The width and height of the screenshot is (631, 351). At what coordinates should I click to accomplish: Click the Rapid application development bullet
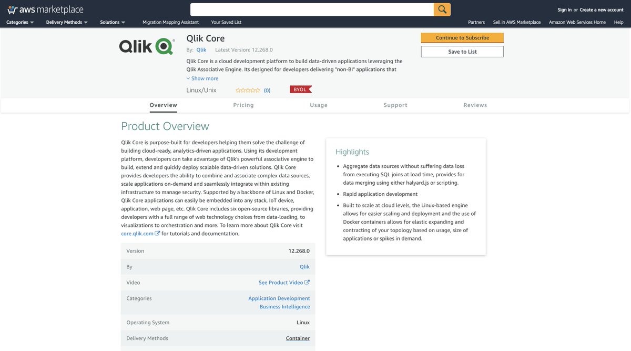point(380,194)
